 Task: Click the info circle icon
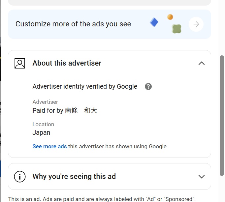click(20, 177)
